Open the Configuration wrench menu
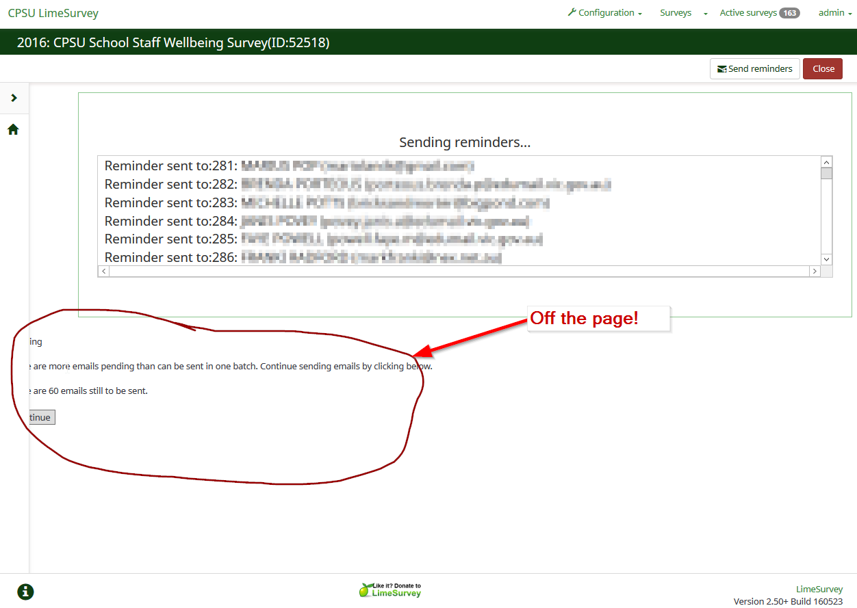 tap(605, 13)
